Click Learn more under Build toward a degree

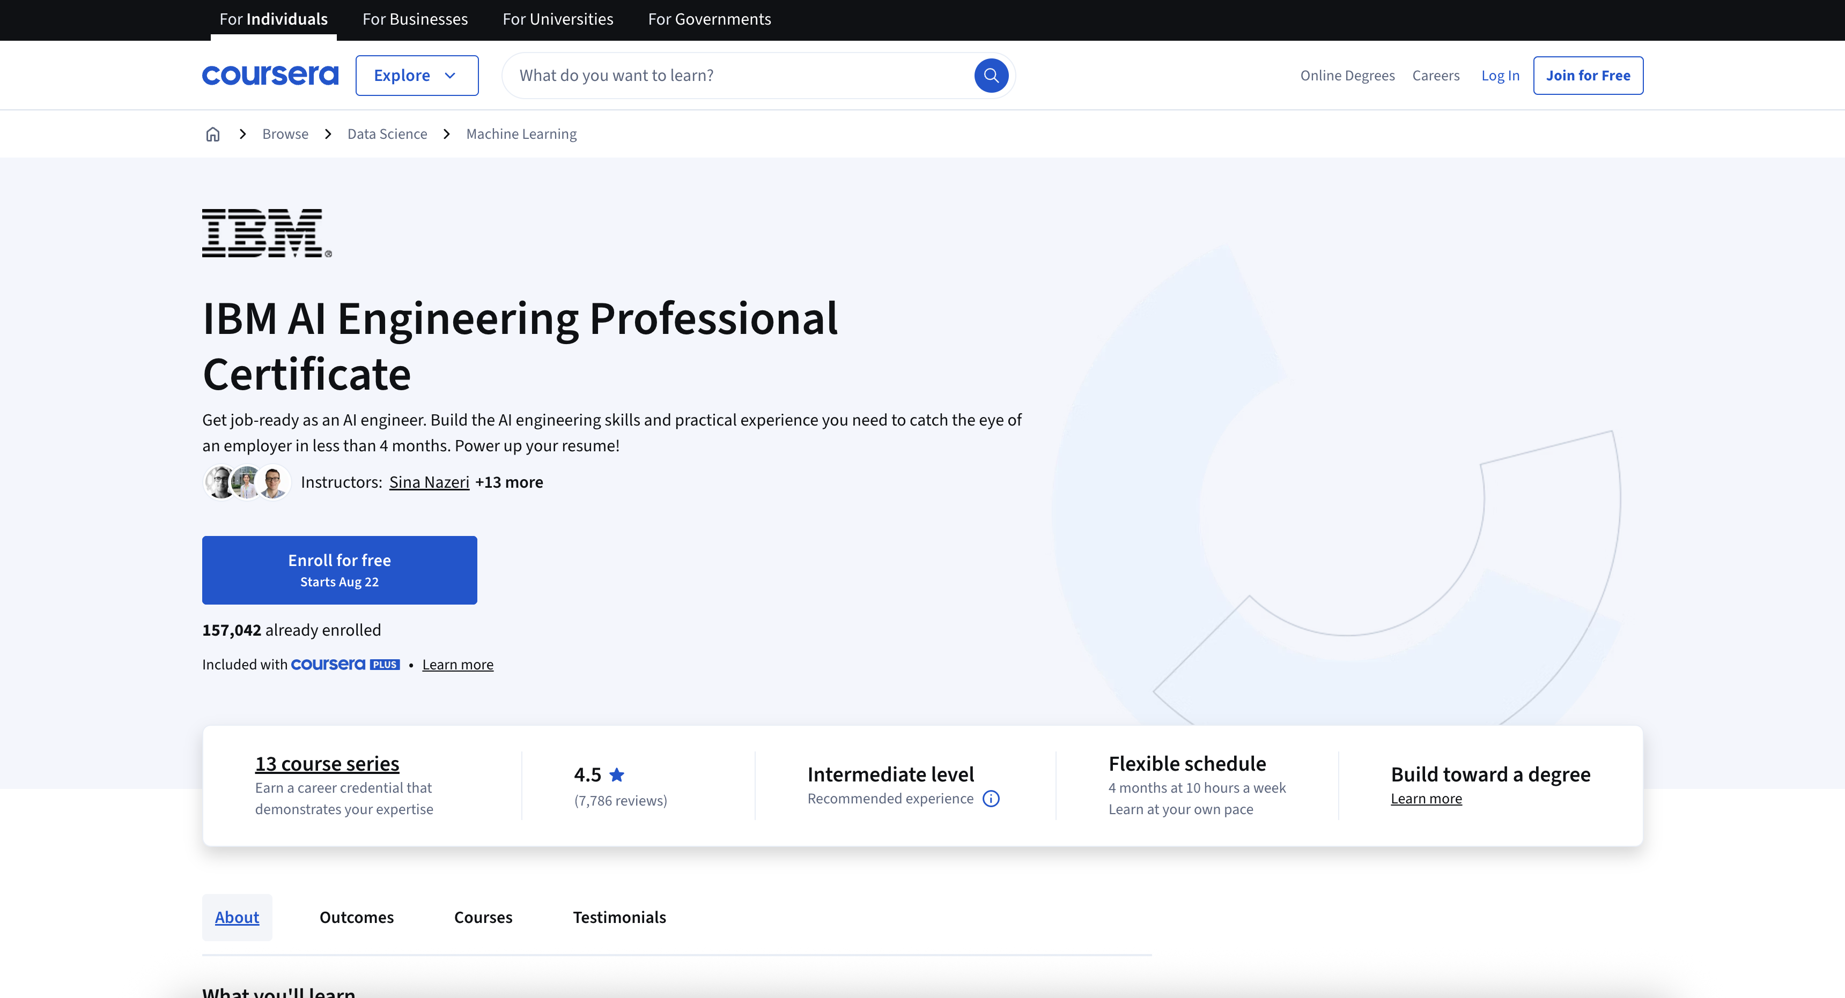click(x=1426, y=798)
